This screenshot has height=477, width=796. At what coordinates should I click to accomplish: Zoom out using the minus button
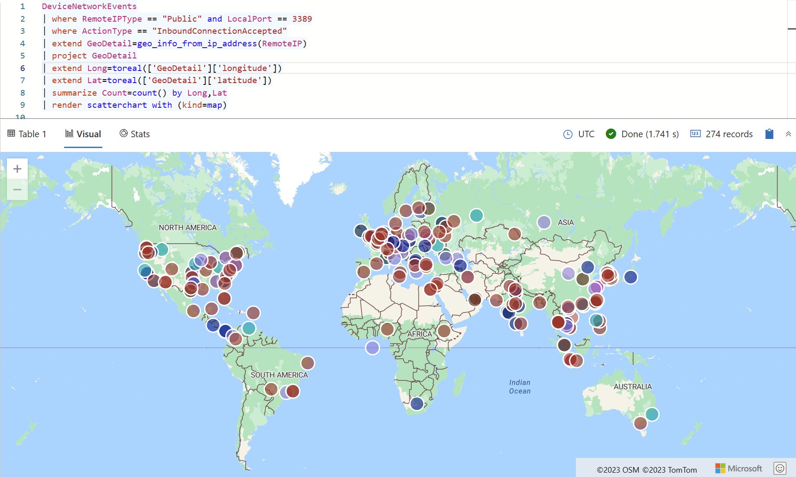click(17, 189)
